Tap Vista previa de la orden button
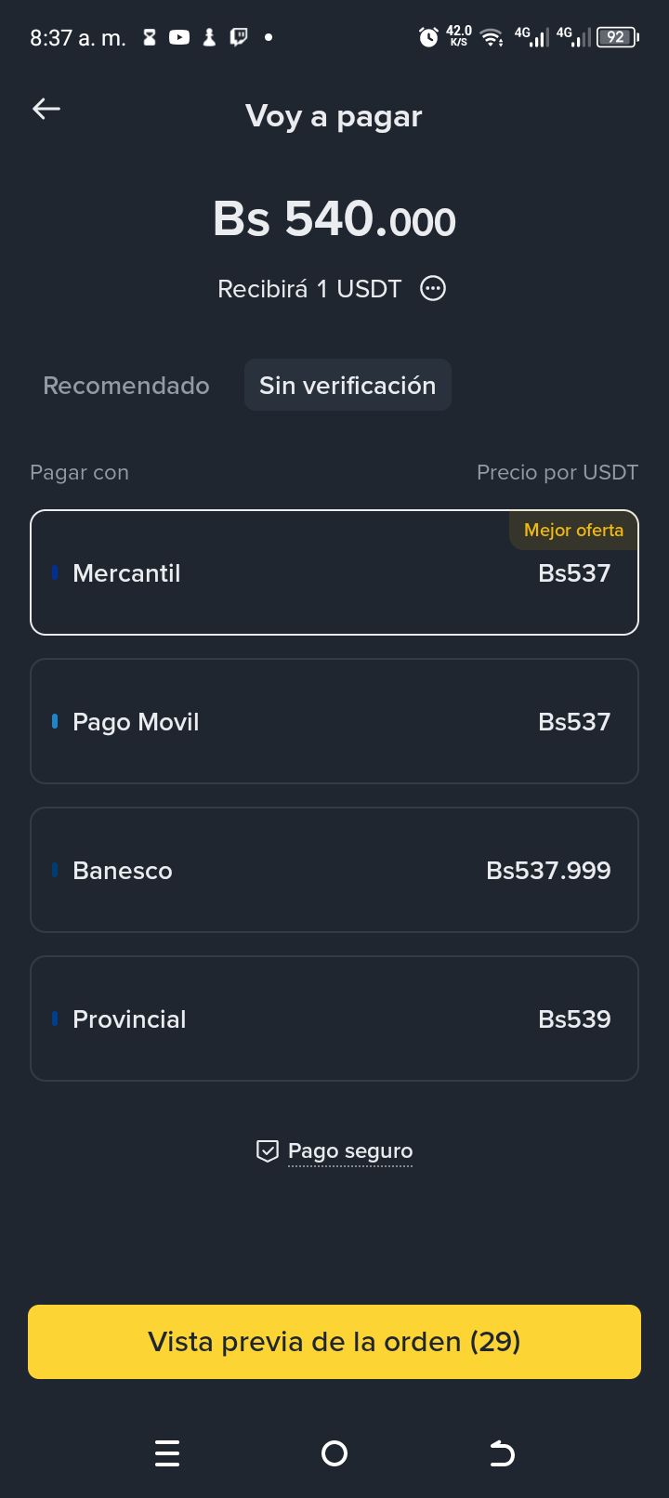This screenshot has width=669, height=1498. coord(334,1342)
